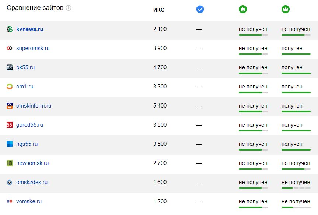This screenshot has width=318, height=215.
Task: Click получен crown status for superomsk.ru
Action: [292, 49]
